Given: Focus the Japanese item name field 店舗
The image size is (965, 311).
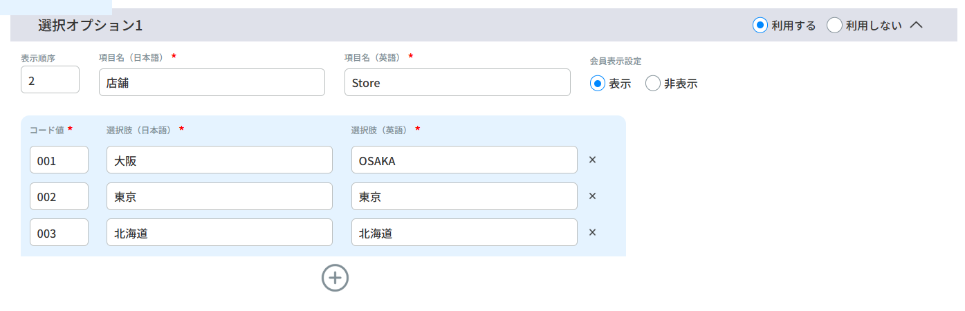Looking at the screenshot, I should point(212,82).
